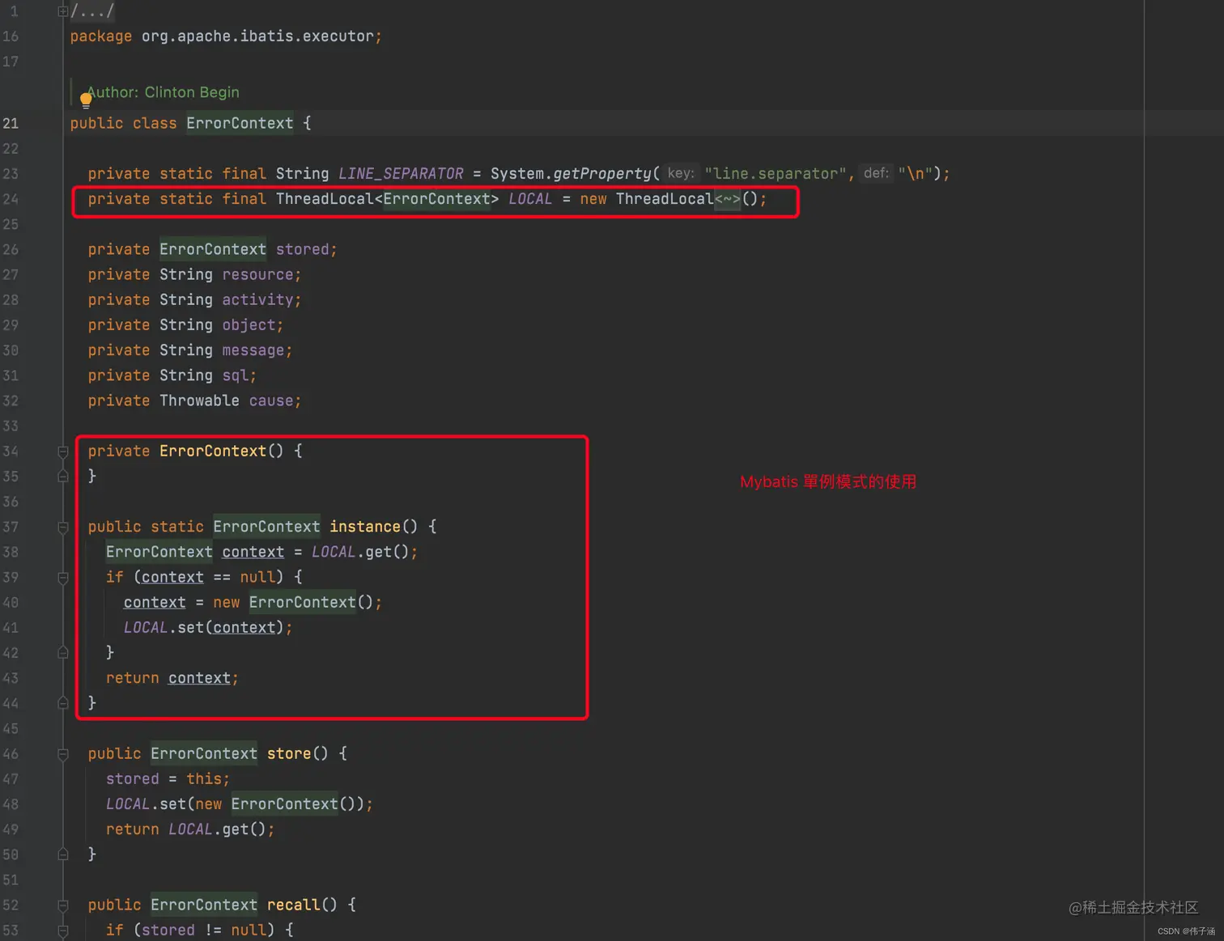Click line number 37 in the gutter
This screenshot has height=941, width=1224.
tap(11, 527)
